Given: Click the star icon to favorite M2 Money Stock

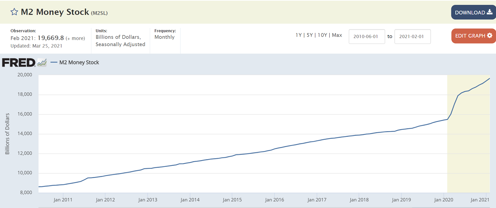Looking at the screenshot, I should click(x=14, y=12).
